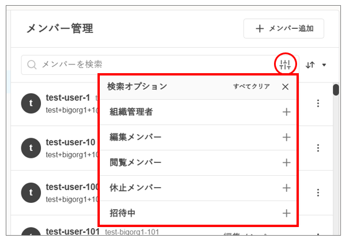Click the test-user-1 avatar

30,103
